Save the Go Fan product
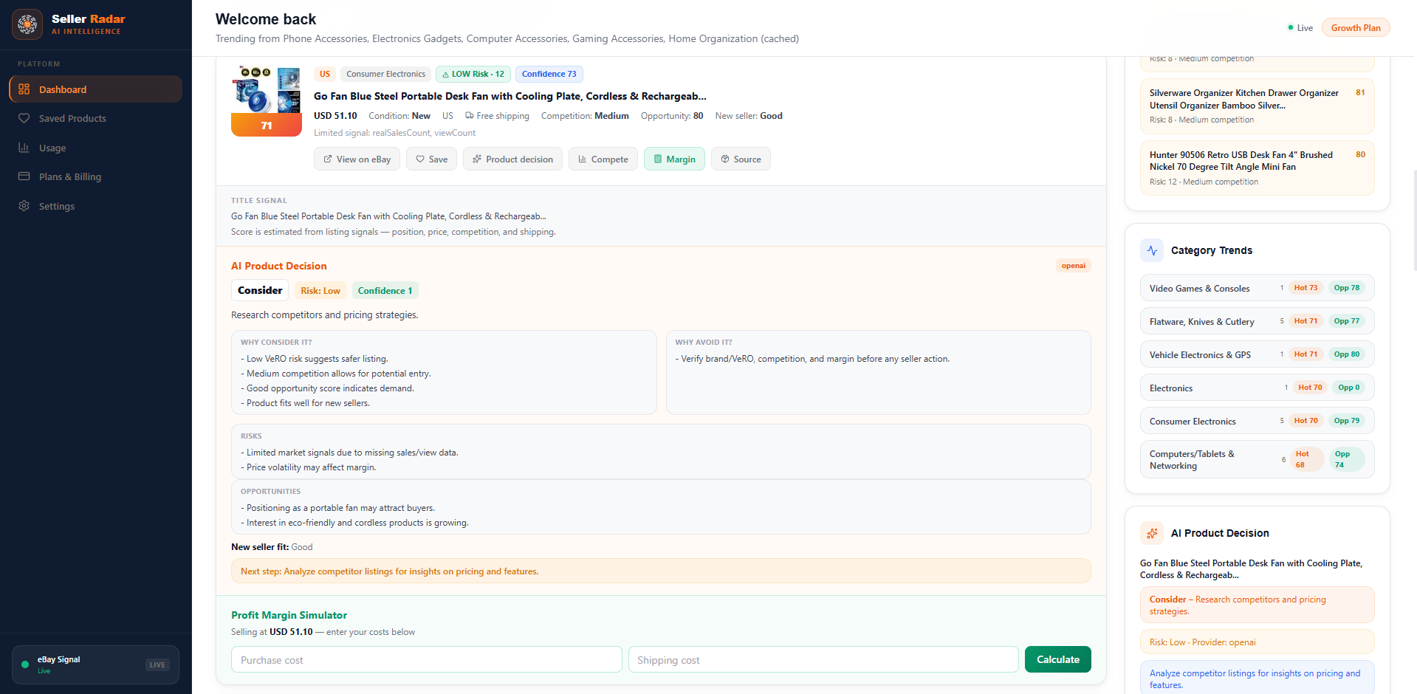1417x694 pixels. [x=432, y=159]
